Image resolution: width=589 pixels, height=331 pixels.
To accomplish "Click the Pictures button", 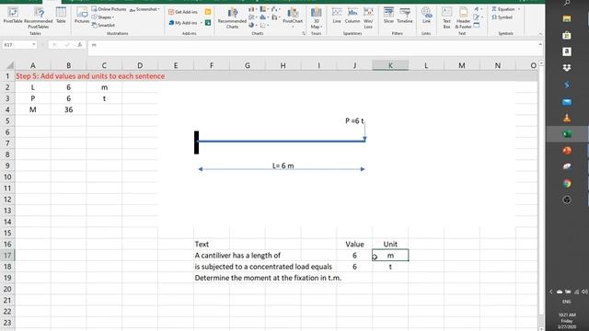I will [x=82, y=16].
